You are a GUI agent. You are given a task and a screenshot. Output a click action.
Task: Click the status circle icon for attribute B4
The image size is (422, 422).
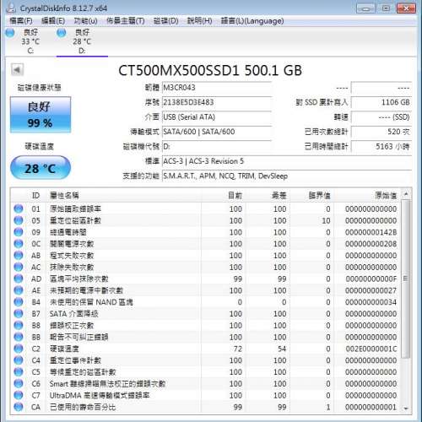pyautogui.click(x=19, y=302)
